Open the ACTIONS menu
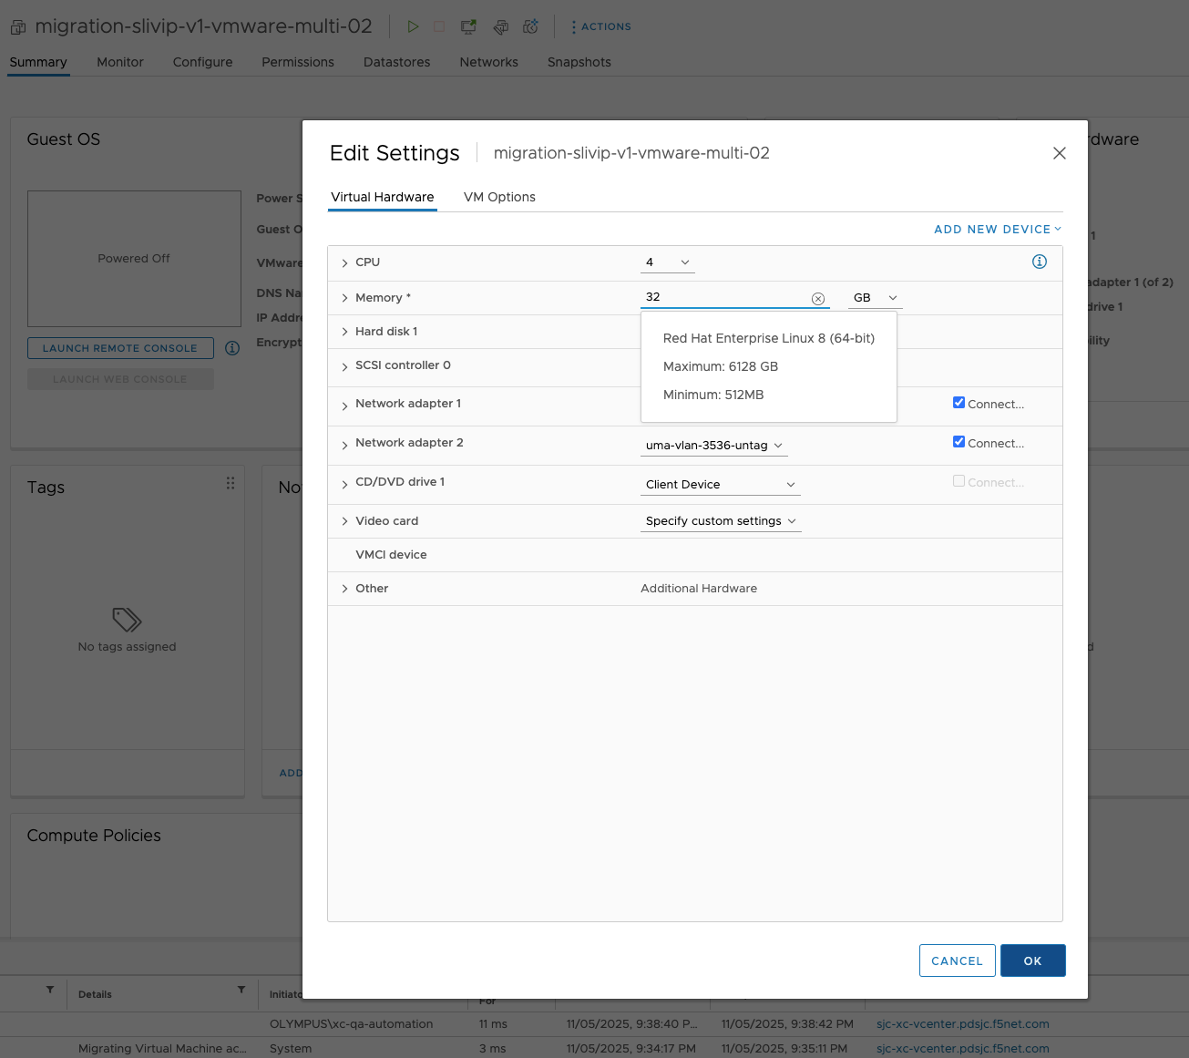The image size is (1189, 1058). coord(600,26)
